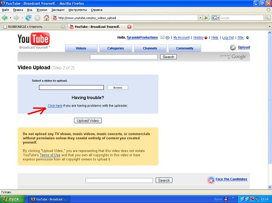This screenshot has width=272, height=203.
Task: Open the Вид menu
Action: [30, 10]
